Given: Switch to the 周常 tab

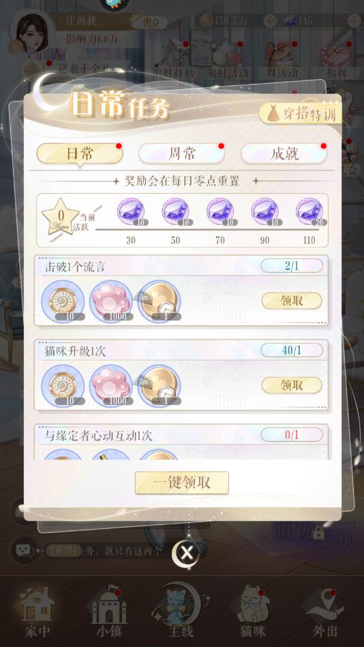Looking at the screenshot, I should coord(181,154).
